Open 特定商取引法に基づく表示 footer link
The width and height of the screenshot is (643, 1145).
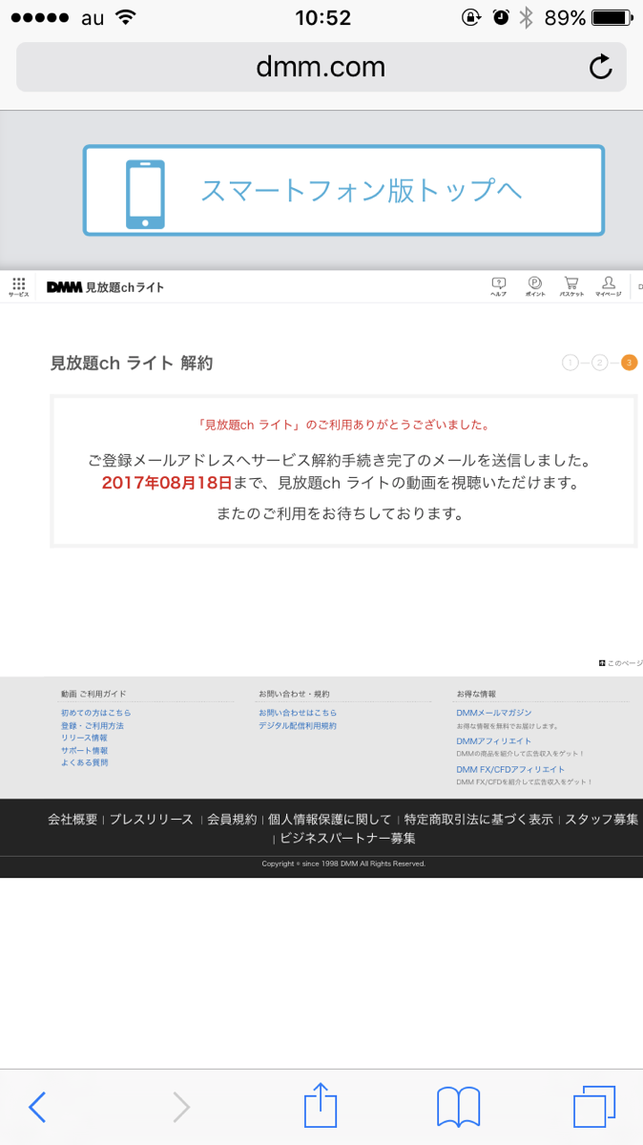(479, 820)
